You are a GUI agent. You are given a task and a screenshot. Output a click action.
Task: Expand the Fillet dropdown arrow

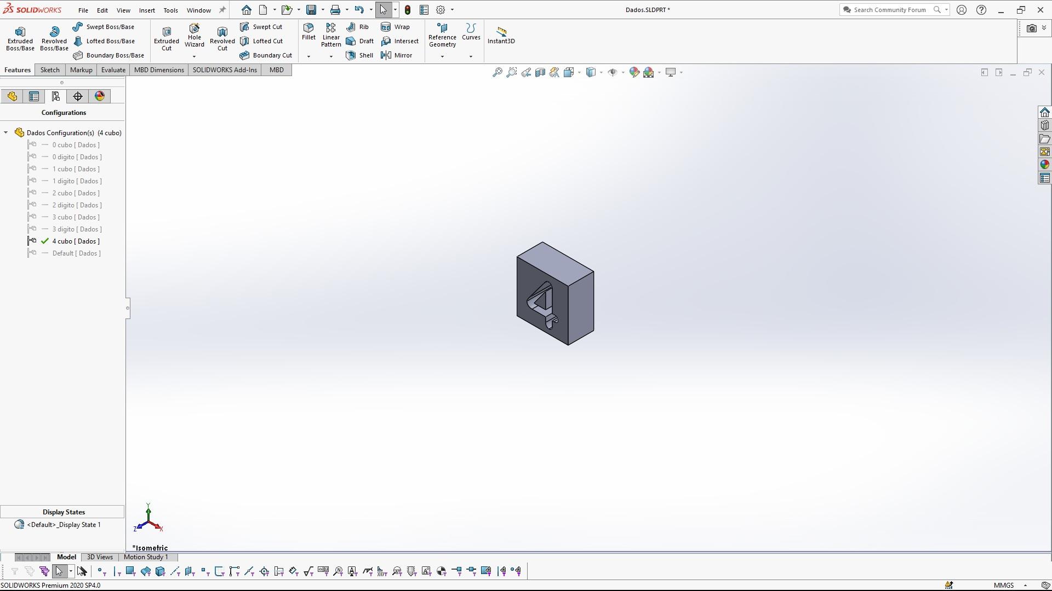click(x=308, y=56)
